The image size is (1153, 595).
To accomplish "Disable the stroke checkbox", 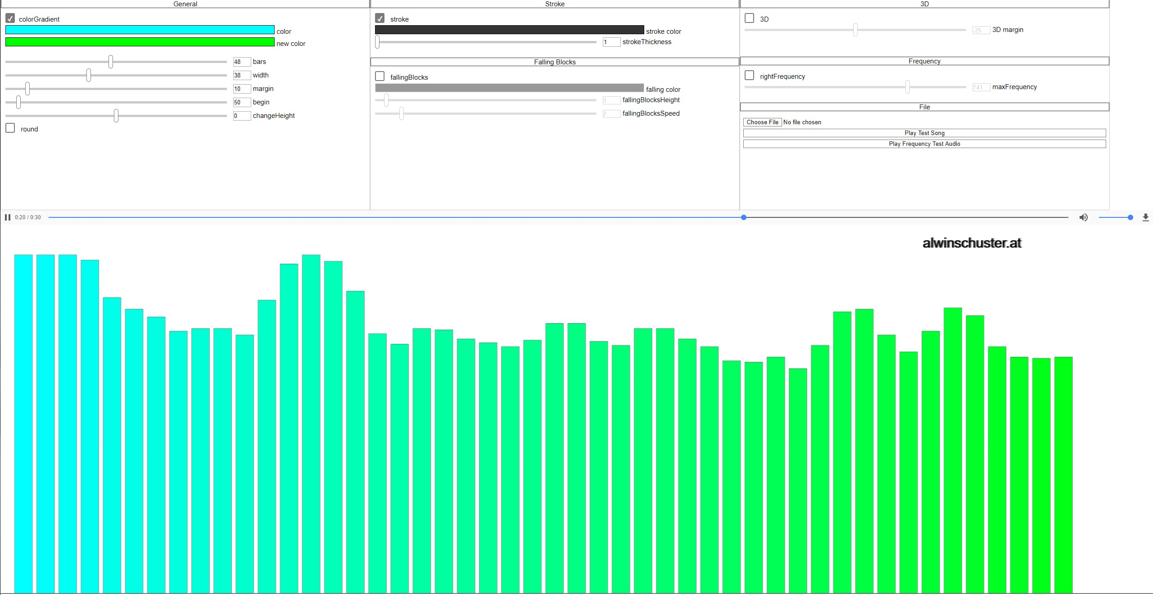I will (380, 18).
